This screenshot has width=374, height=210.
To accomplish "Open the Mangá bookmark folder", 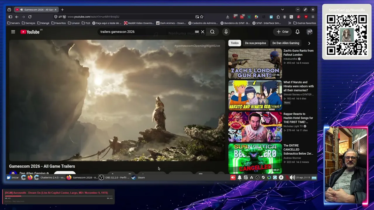I will (x=43, y=23).
